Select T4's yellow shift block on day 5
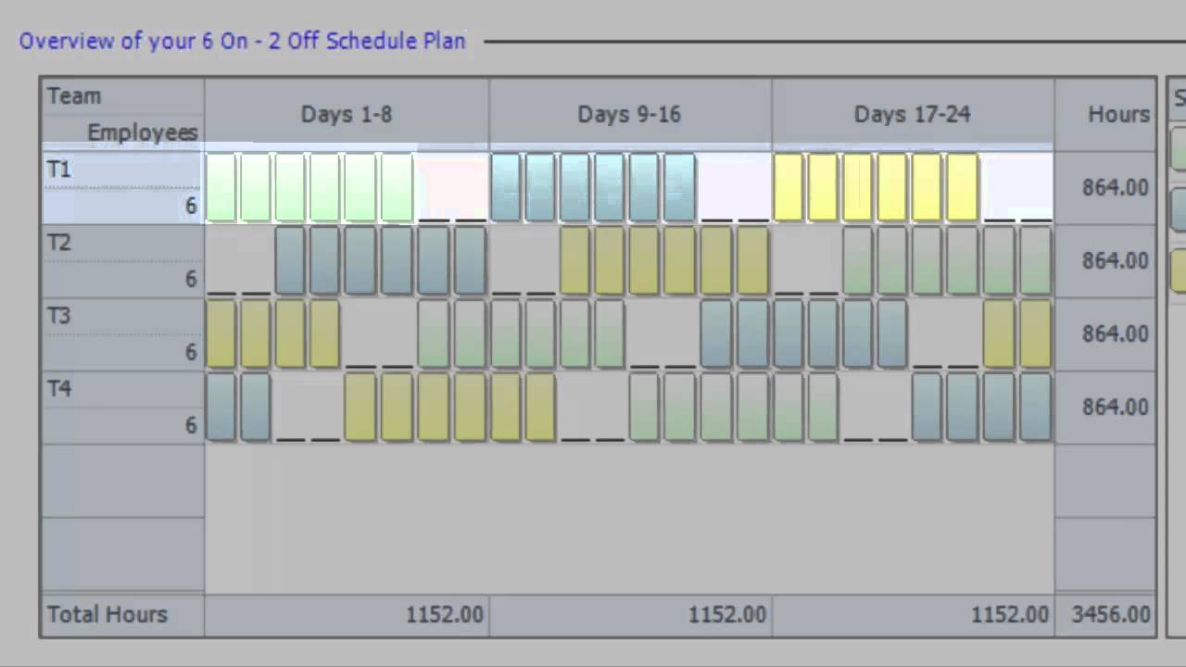The height and width of the screenshot is (667, 1186). [x=360, y=408]
